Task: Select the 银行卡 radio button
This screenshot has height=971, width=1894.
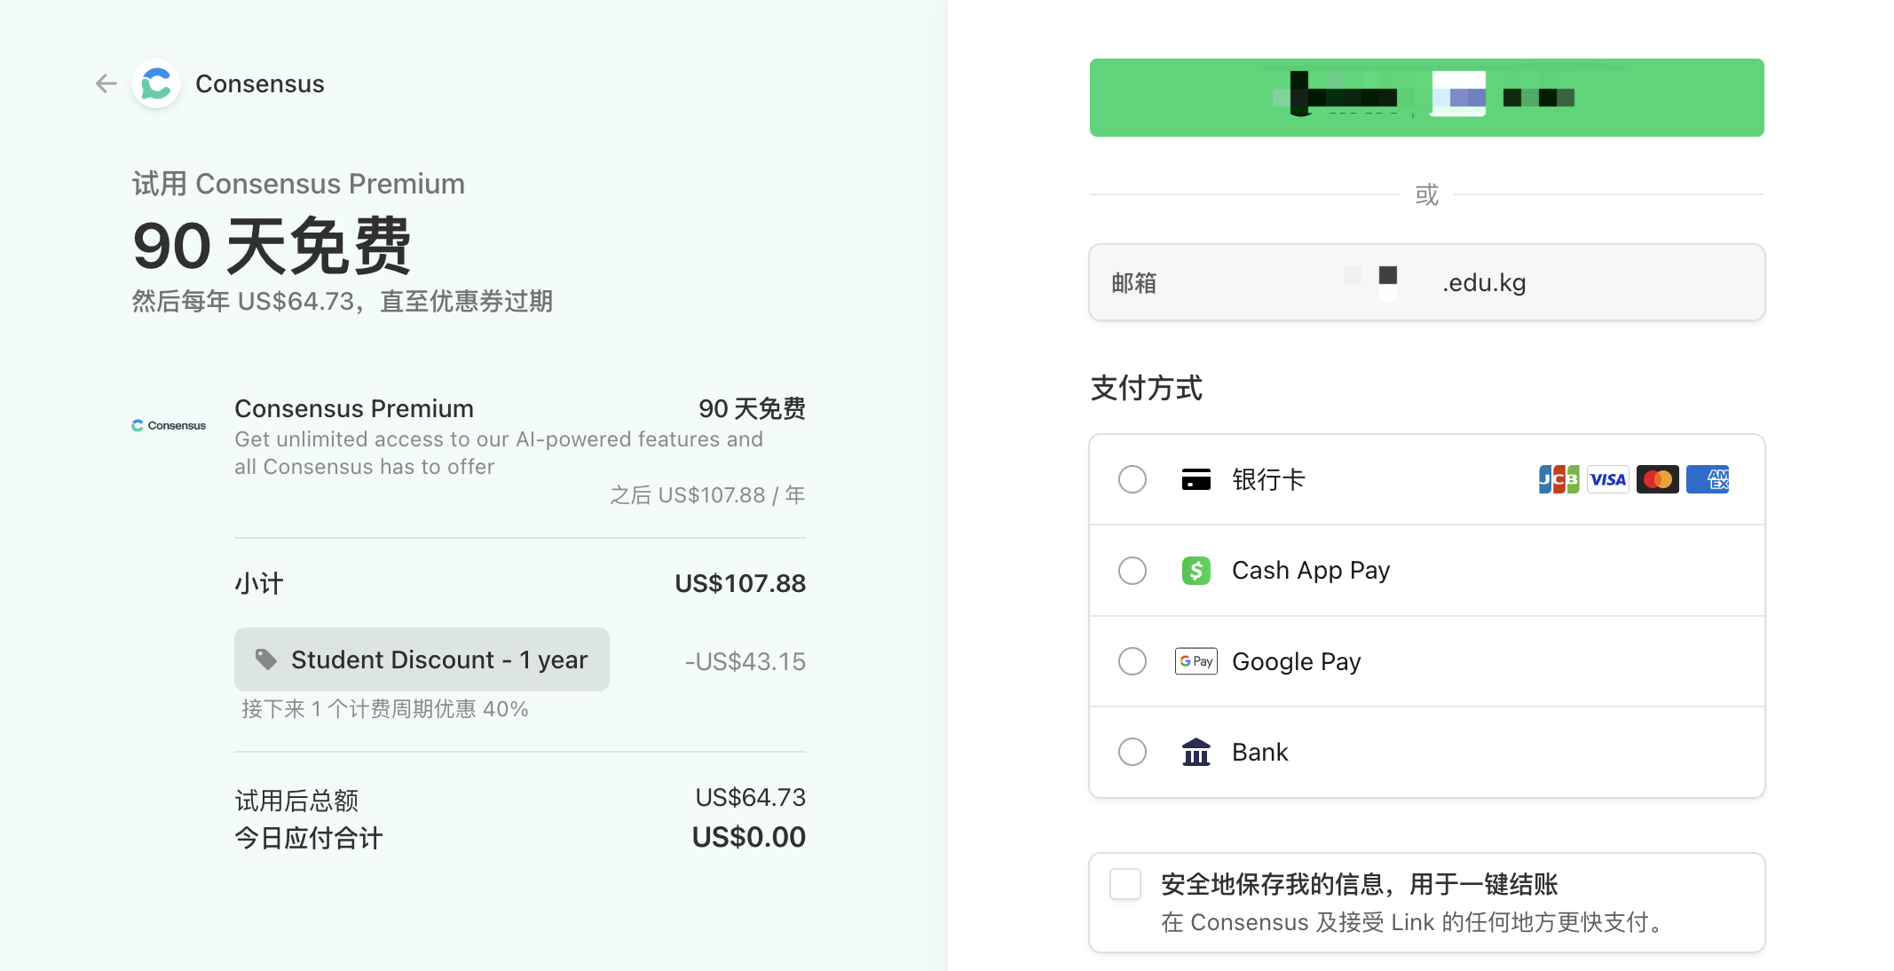Action: pyautogui.click(x=1132, y=480)
